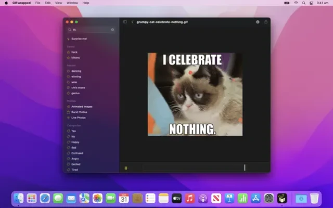This screenshot has width=333, height=208.
Task: Open Spotlight search in menu bar
Action: (304, 3)
